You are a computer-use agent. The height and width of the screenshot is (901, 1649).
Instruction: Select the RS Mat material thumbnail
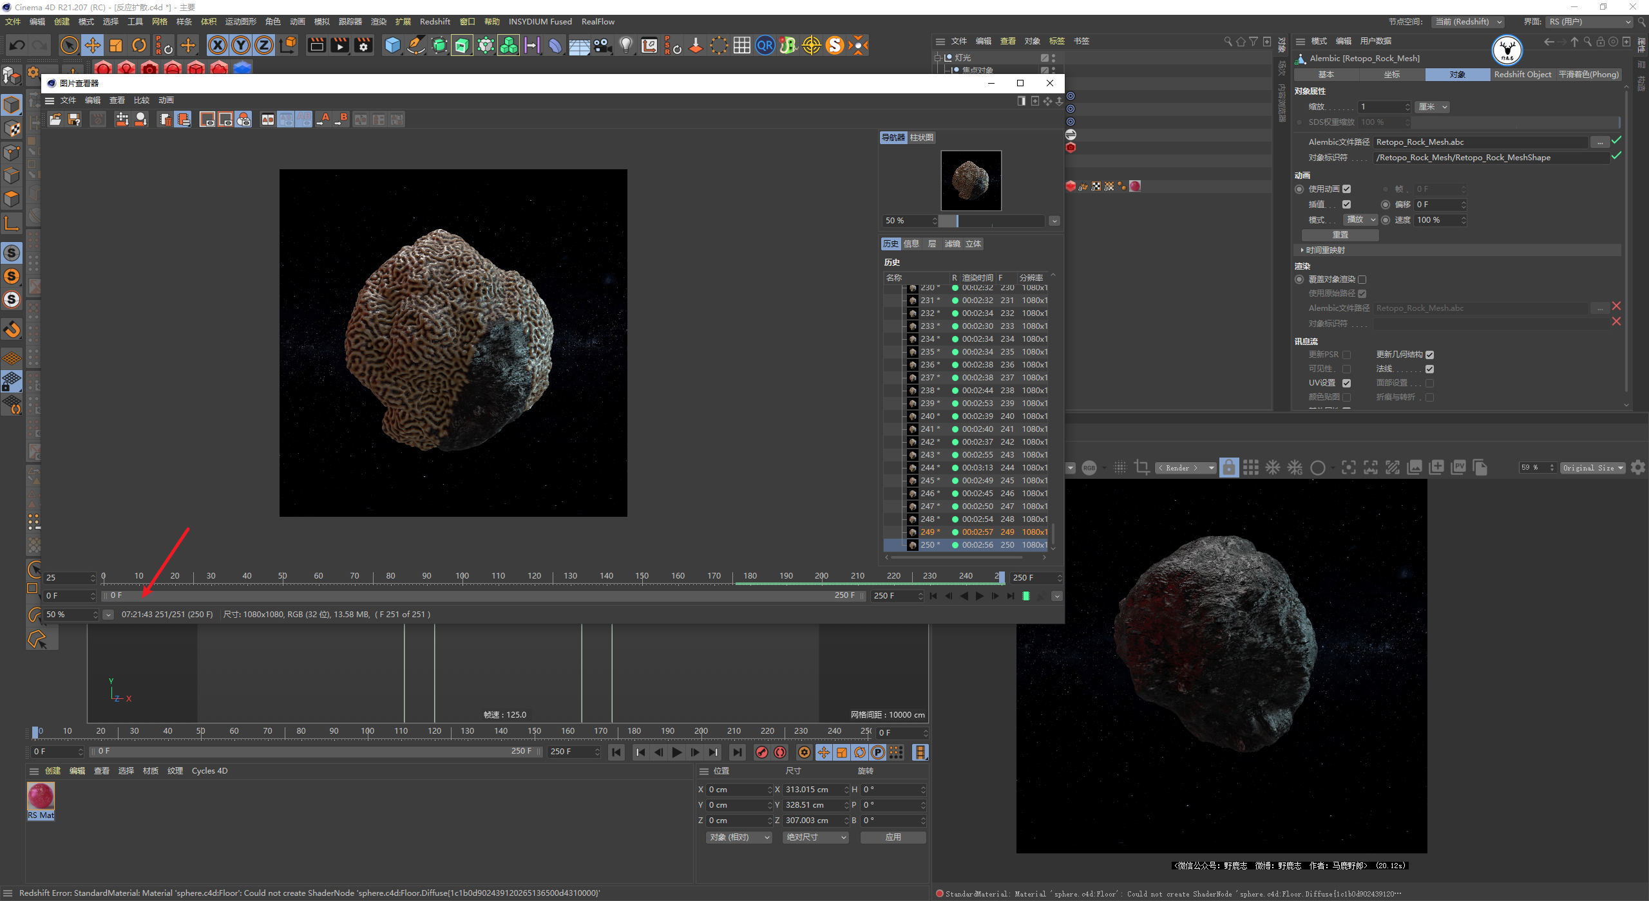pos(41,796)
